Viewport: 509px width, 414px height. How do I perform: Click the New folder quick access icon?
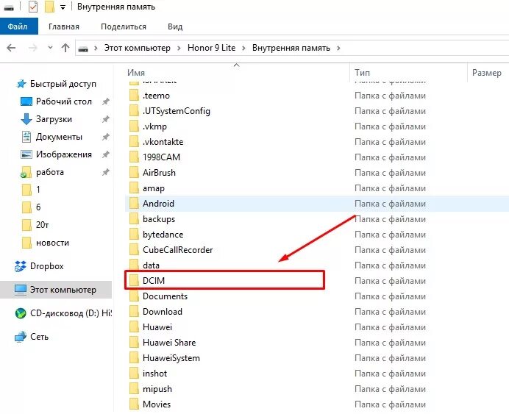tap(49, 7)
